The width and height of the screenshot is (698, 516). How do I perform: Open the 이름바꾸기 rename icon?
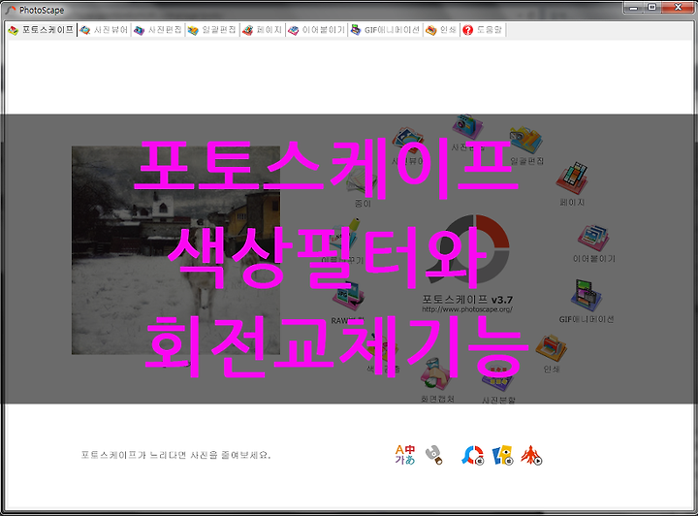345,234
